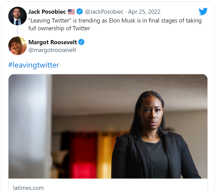Open Jack Posobiec's profile picture
Image resolution: width=217 pixels, height=192 pixels.
point(18,16)
